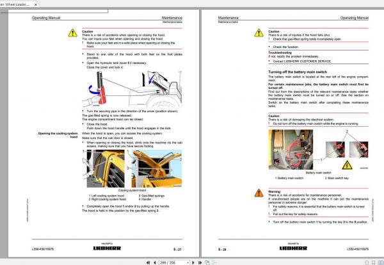Select single page layout icon
This screenshot has width=384, height=265.
click(367, 262)
